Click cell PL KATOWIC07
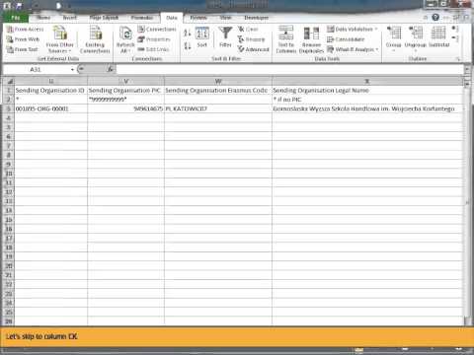 click(218, 108)
